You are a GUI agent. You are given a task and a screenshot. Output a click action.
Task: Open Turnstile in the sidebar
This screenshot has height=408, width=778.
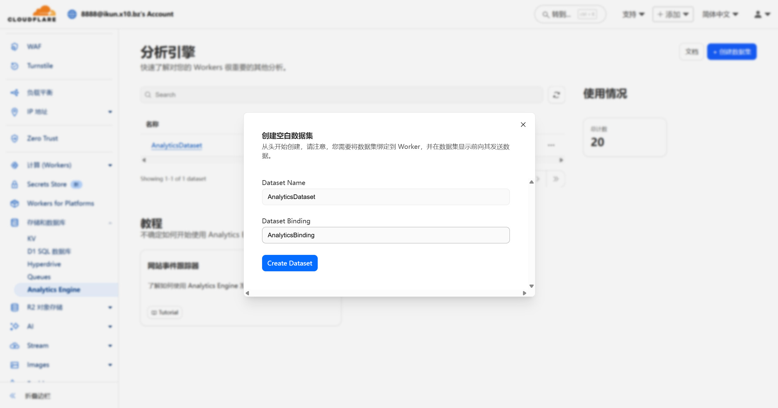click(40, 66)
